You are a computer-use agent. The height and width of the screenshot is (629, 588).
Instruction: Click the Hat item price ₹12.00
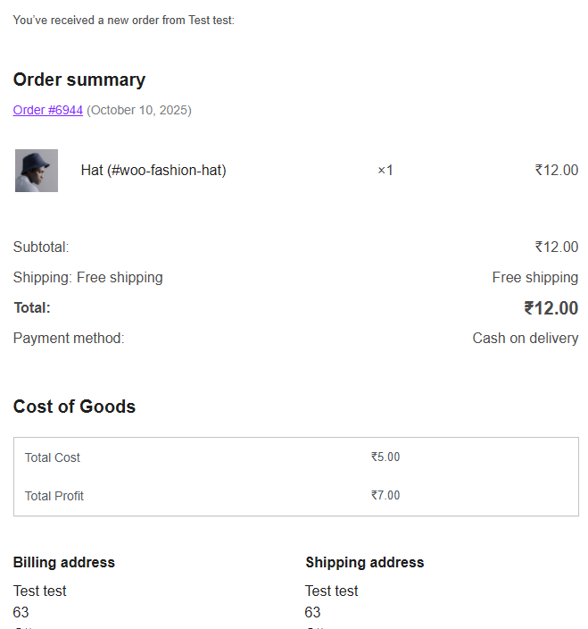click(556, 170)
